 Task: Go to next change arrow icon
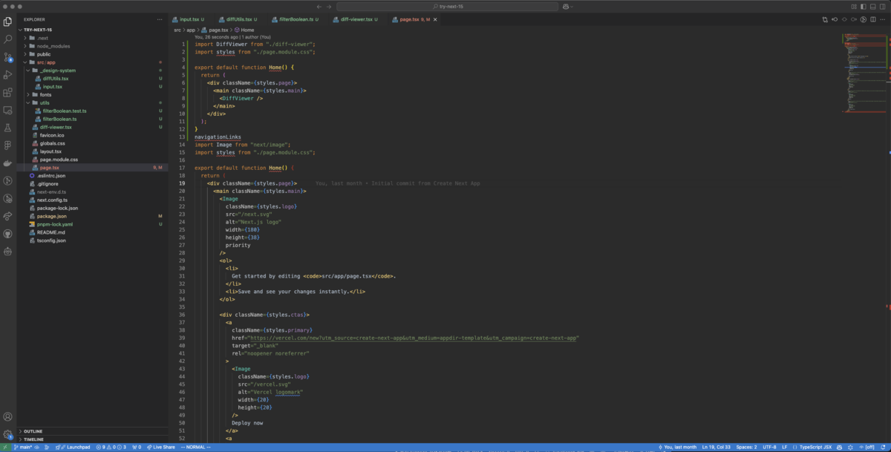tap(854, 19)
